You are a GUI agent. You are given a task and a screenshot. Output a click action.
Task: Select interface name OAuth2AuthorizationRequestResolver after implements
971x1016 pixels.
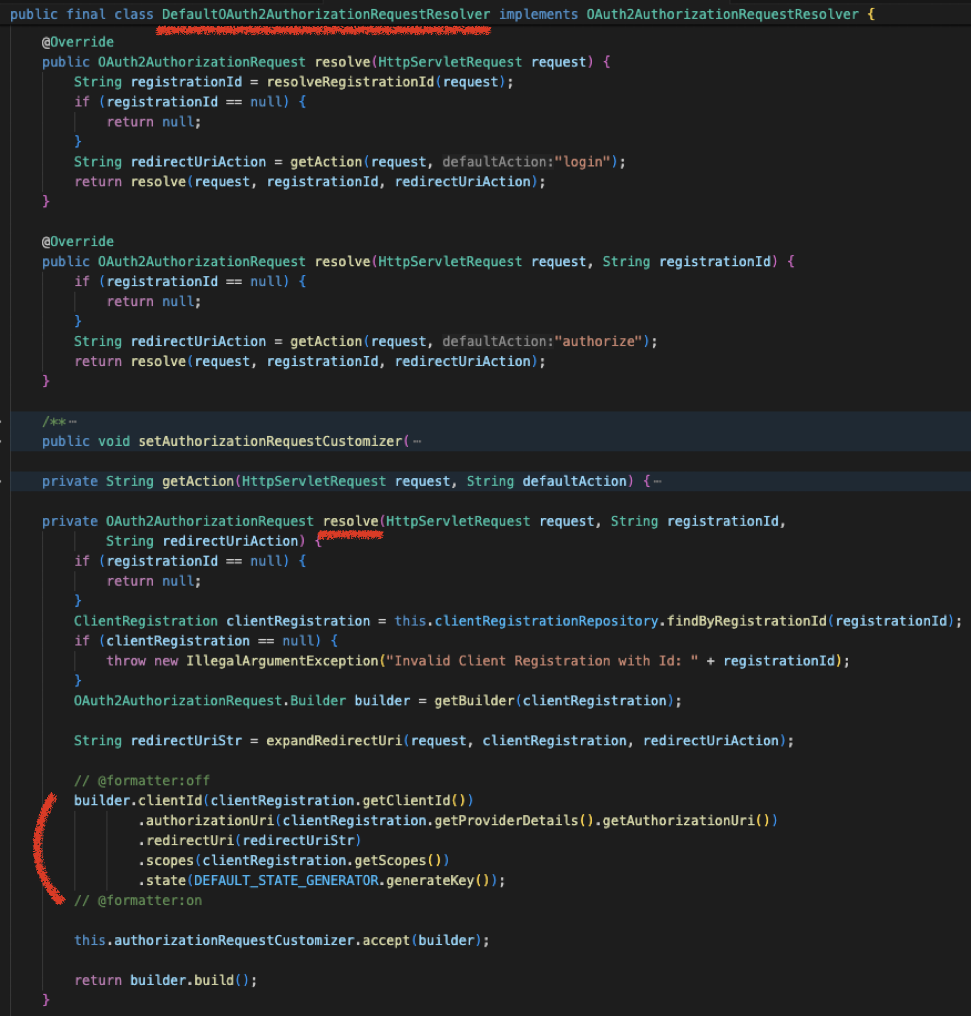[x=723, y=14]
